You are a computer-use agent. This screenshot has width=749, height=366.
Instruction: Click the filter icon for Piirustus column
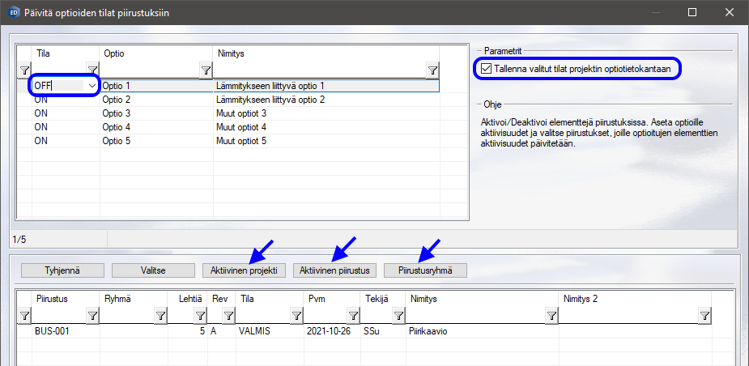coord(91,316)
